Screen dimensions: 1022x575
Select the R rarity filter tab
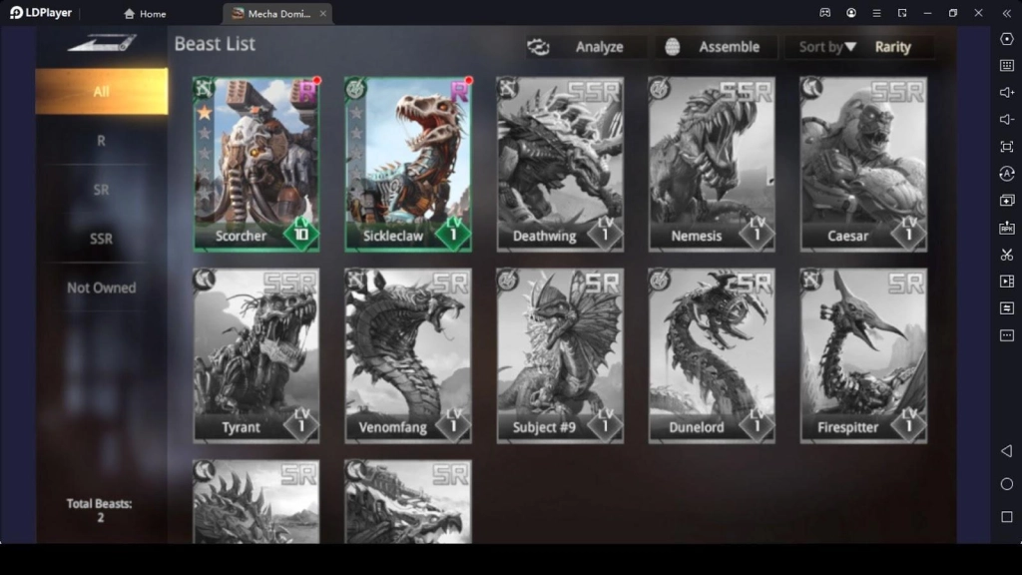(101, 140)
